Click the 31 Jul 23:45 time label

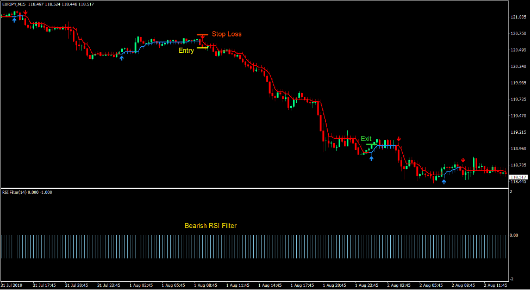pyautogui.click(x=109, y=285)
